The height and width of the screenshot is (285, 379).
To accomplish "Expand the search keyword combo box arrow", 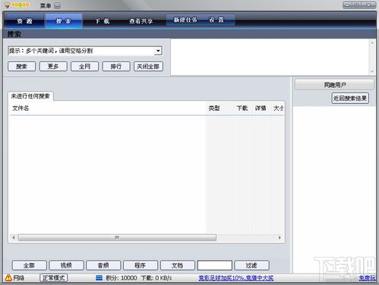I will coord(158,51).
